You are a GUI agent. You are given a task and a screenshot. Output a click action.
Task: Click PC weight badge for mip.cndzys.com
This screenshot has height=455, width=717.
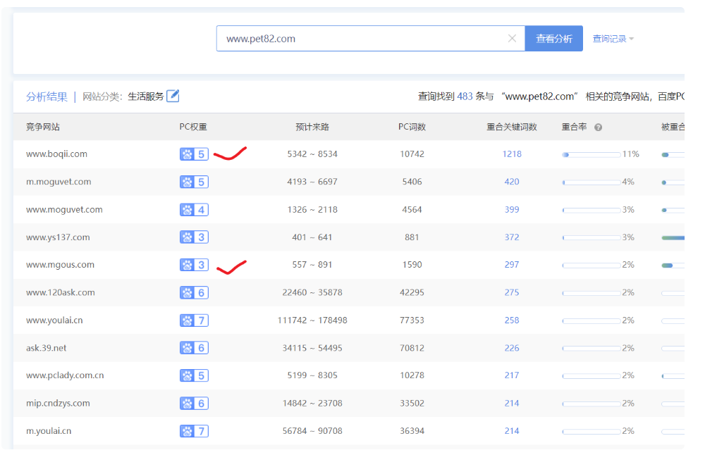click(x=195, y=404)
